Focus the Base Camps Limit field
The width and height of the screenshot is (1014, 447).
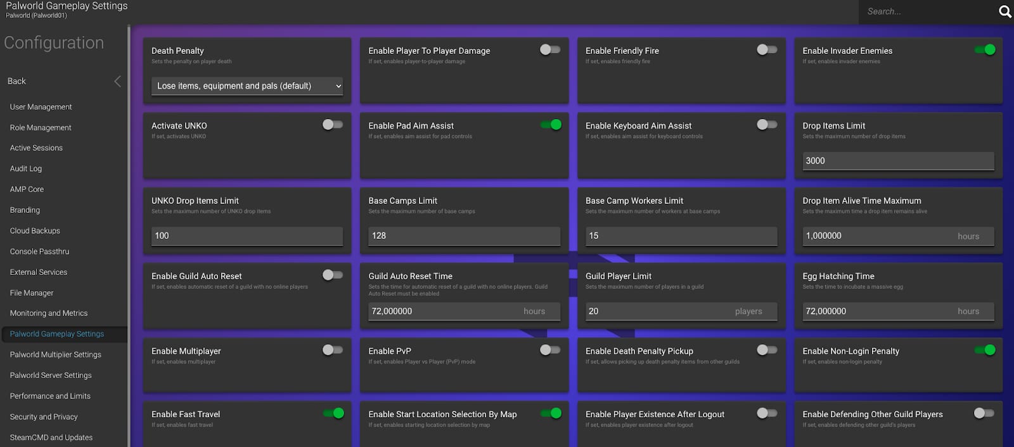tap(464, 236)
